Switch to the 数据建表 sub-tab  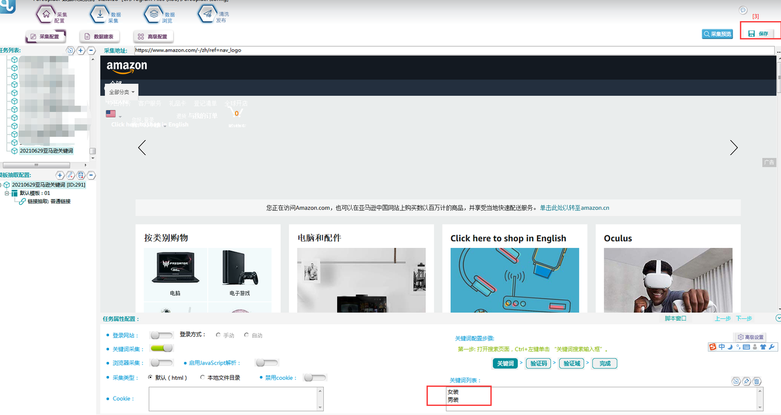(100, 36)
